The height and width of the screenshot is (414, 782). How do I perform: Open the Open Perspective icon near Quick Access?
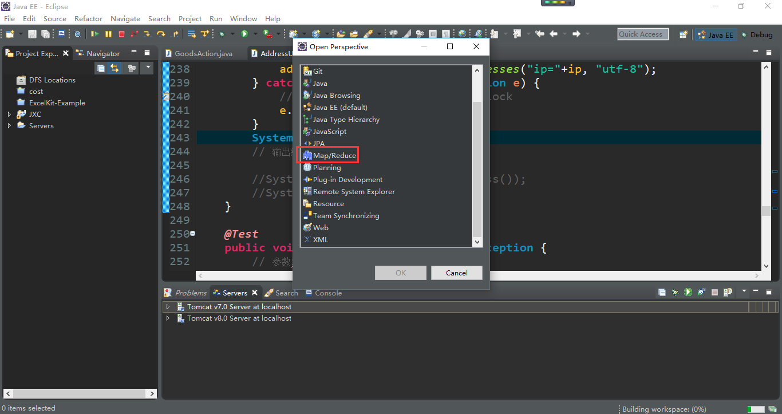(x=684, y=34)
